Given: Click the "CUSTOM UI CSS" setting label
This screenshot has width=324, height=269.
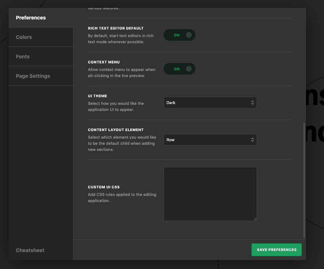Looking at the screenshot, I should pos(104,187).
